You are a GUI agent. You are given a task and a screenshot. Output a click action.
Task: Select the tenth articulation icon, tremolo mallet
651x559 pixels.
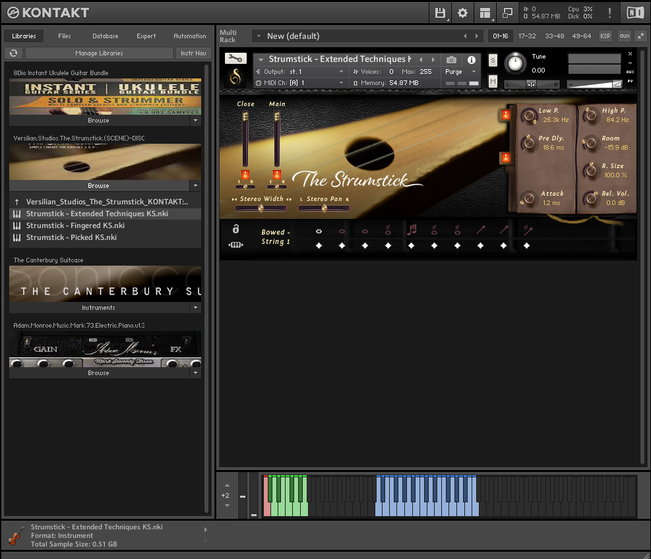click(527, 229)
